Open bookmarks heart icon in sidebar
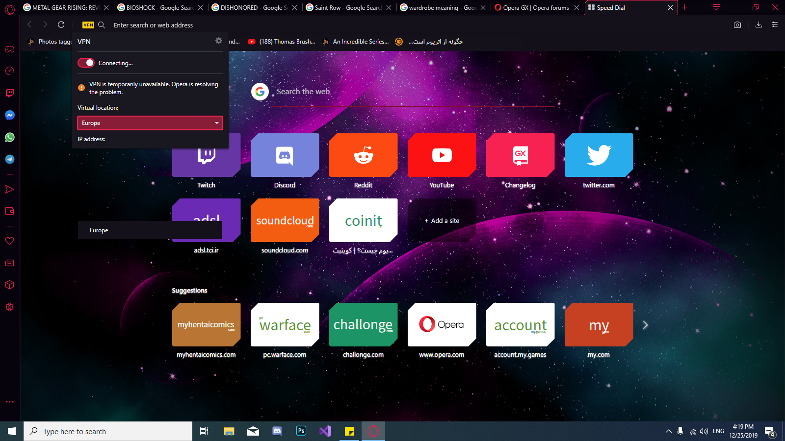Viewport: 785px width, 441px height. 10,241
